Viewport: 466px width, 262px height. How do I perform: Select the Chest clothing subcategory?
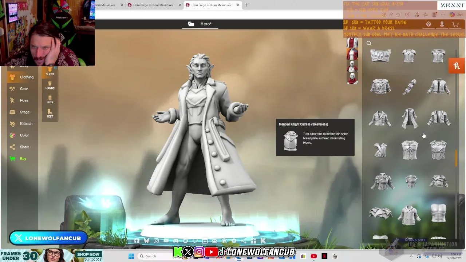click(50, 71)
